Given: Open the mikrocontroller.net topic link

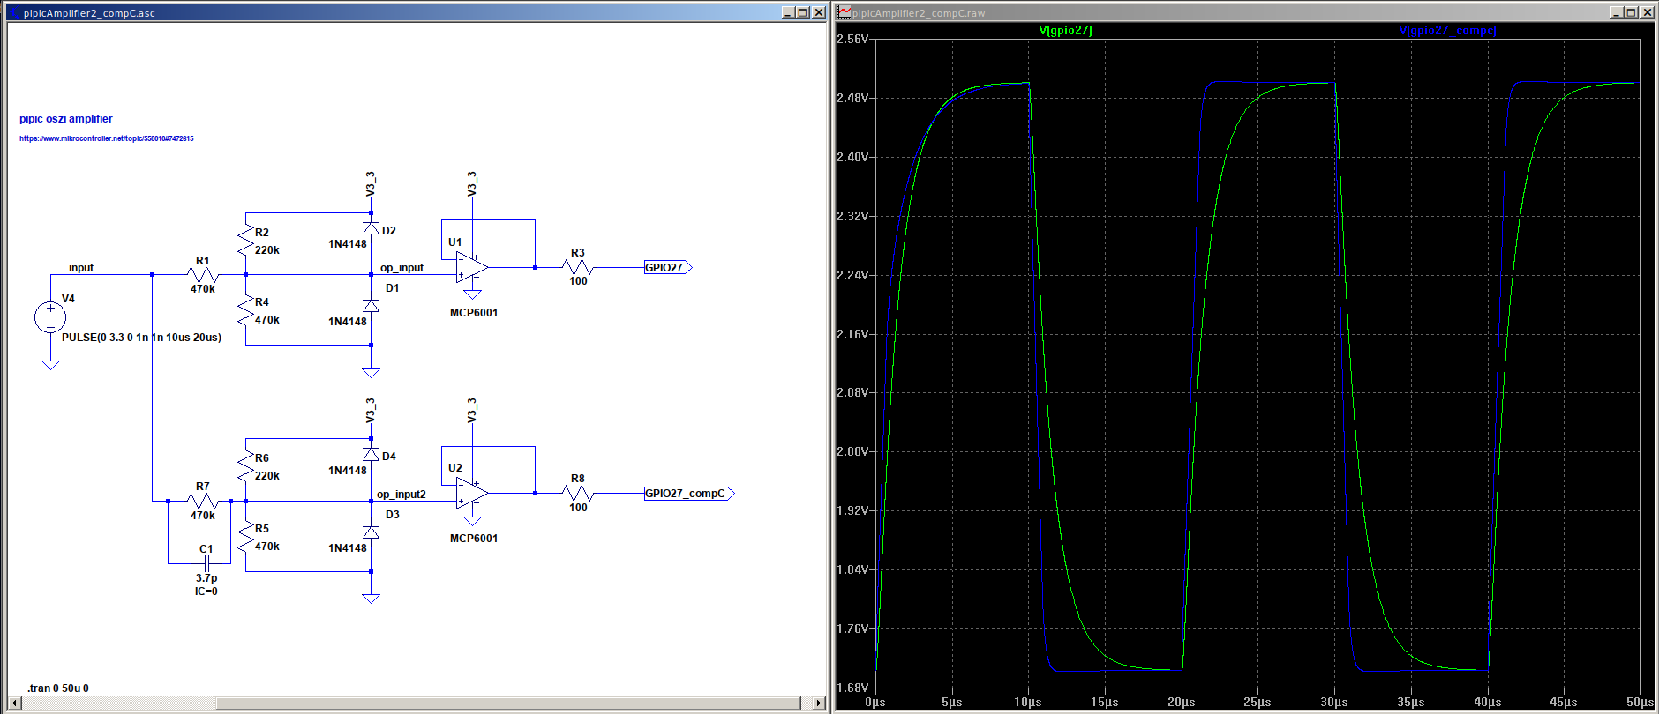Looking at the screenshot, I should click(x=107, y=138).
